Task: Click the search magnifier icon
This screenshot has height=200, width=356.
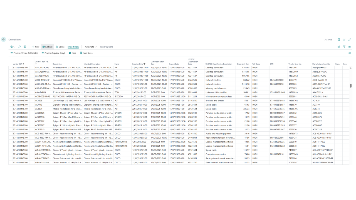Action: (19, 47)
